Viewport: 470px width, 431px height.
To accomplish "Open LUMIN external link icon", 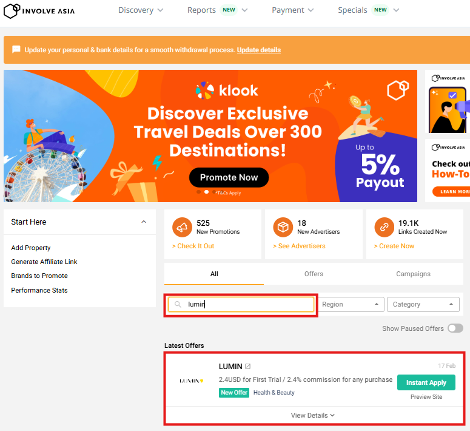I will pyautogui.click(x=248, y=367).
